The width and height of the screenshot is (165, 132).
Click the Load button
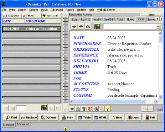133,117
